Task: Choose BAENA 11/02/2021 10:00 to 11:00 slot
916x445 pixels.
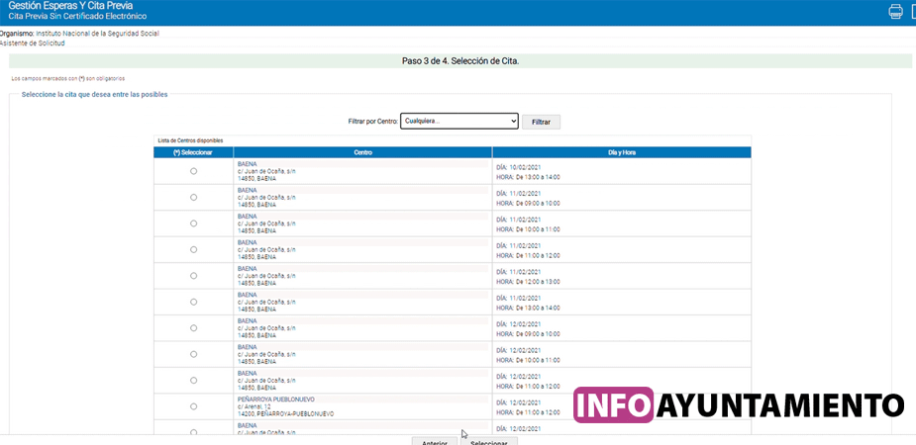Action: coord(193,223)
